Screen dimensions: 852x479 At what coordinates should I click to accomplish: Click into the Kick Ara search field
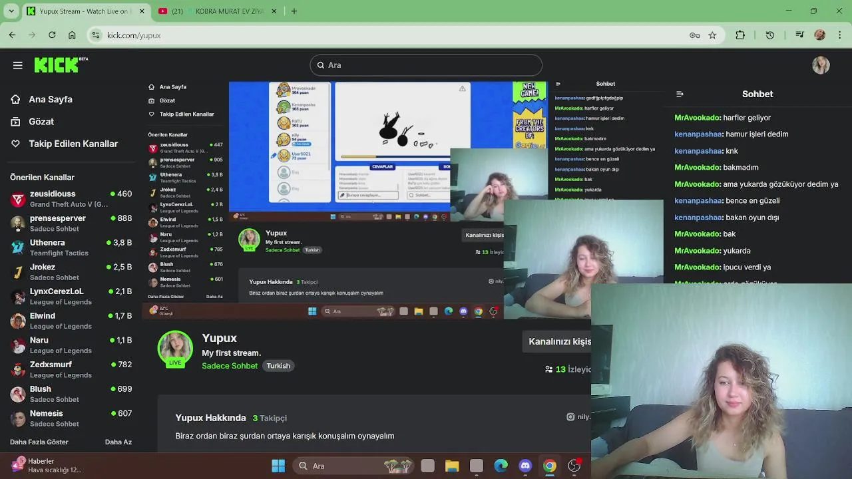pos(426,65)
